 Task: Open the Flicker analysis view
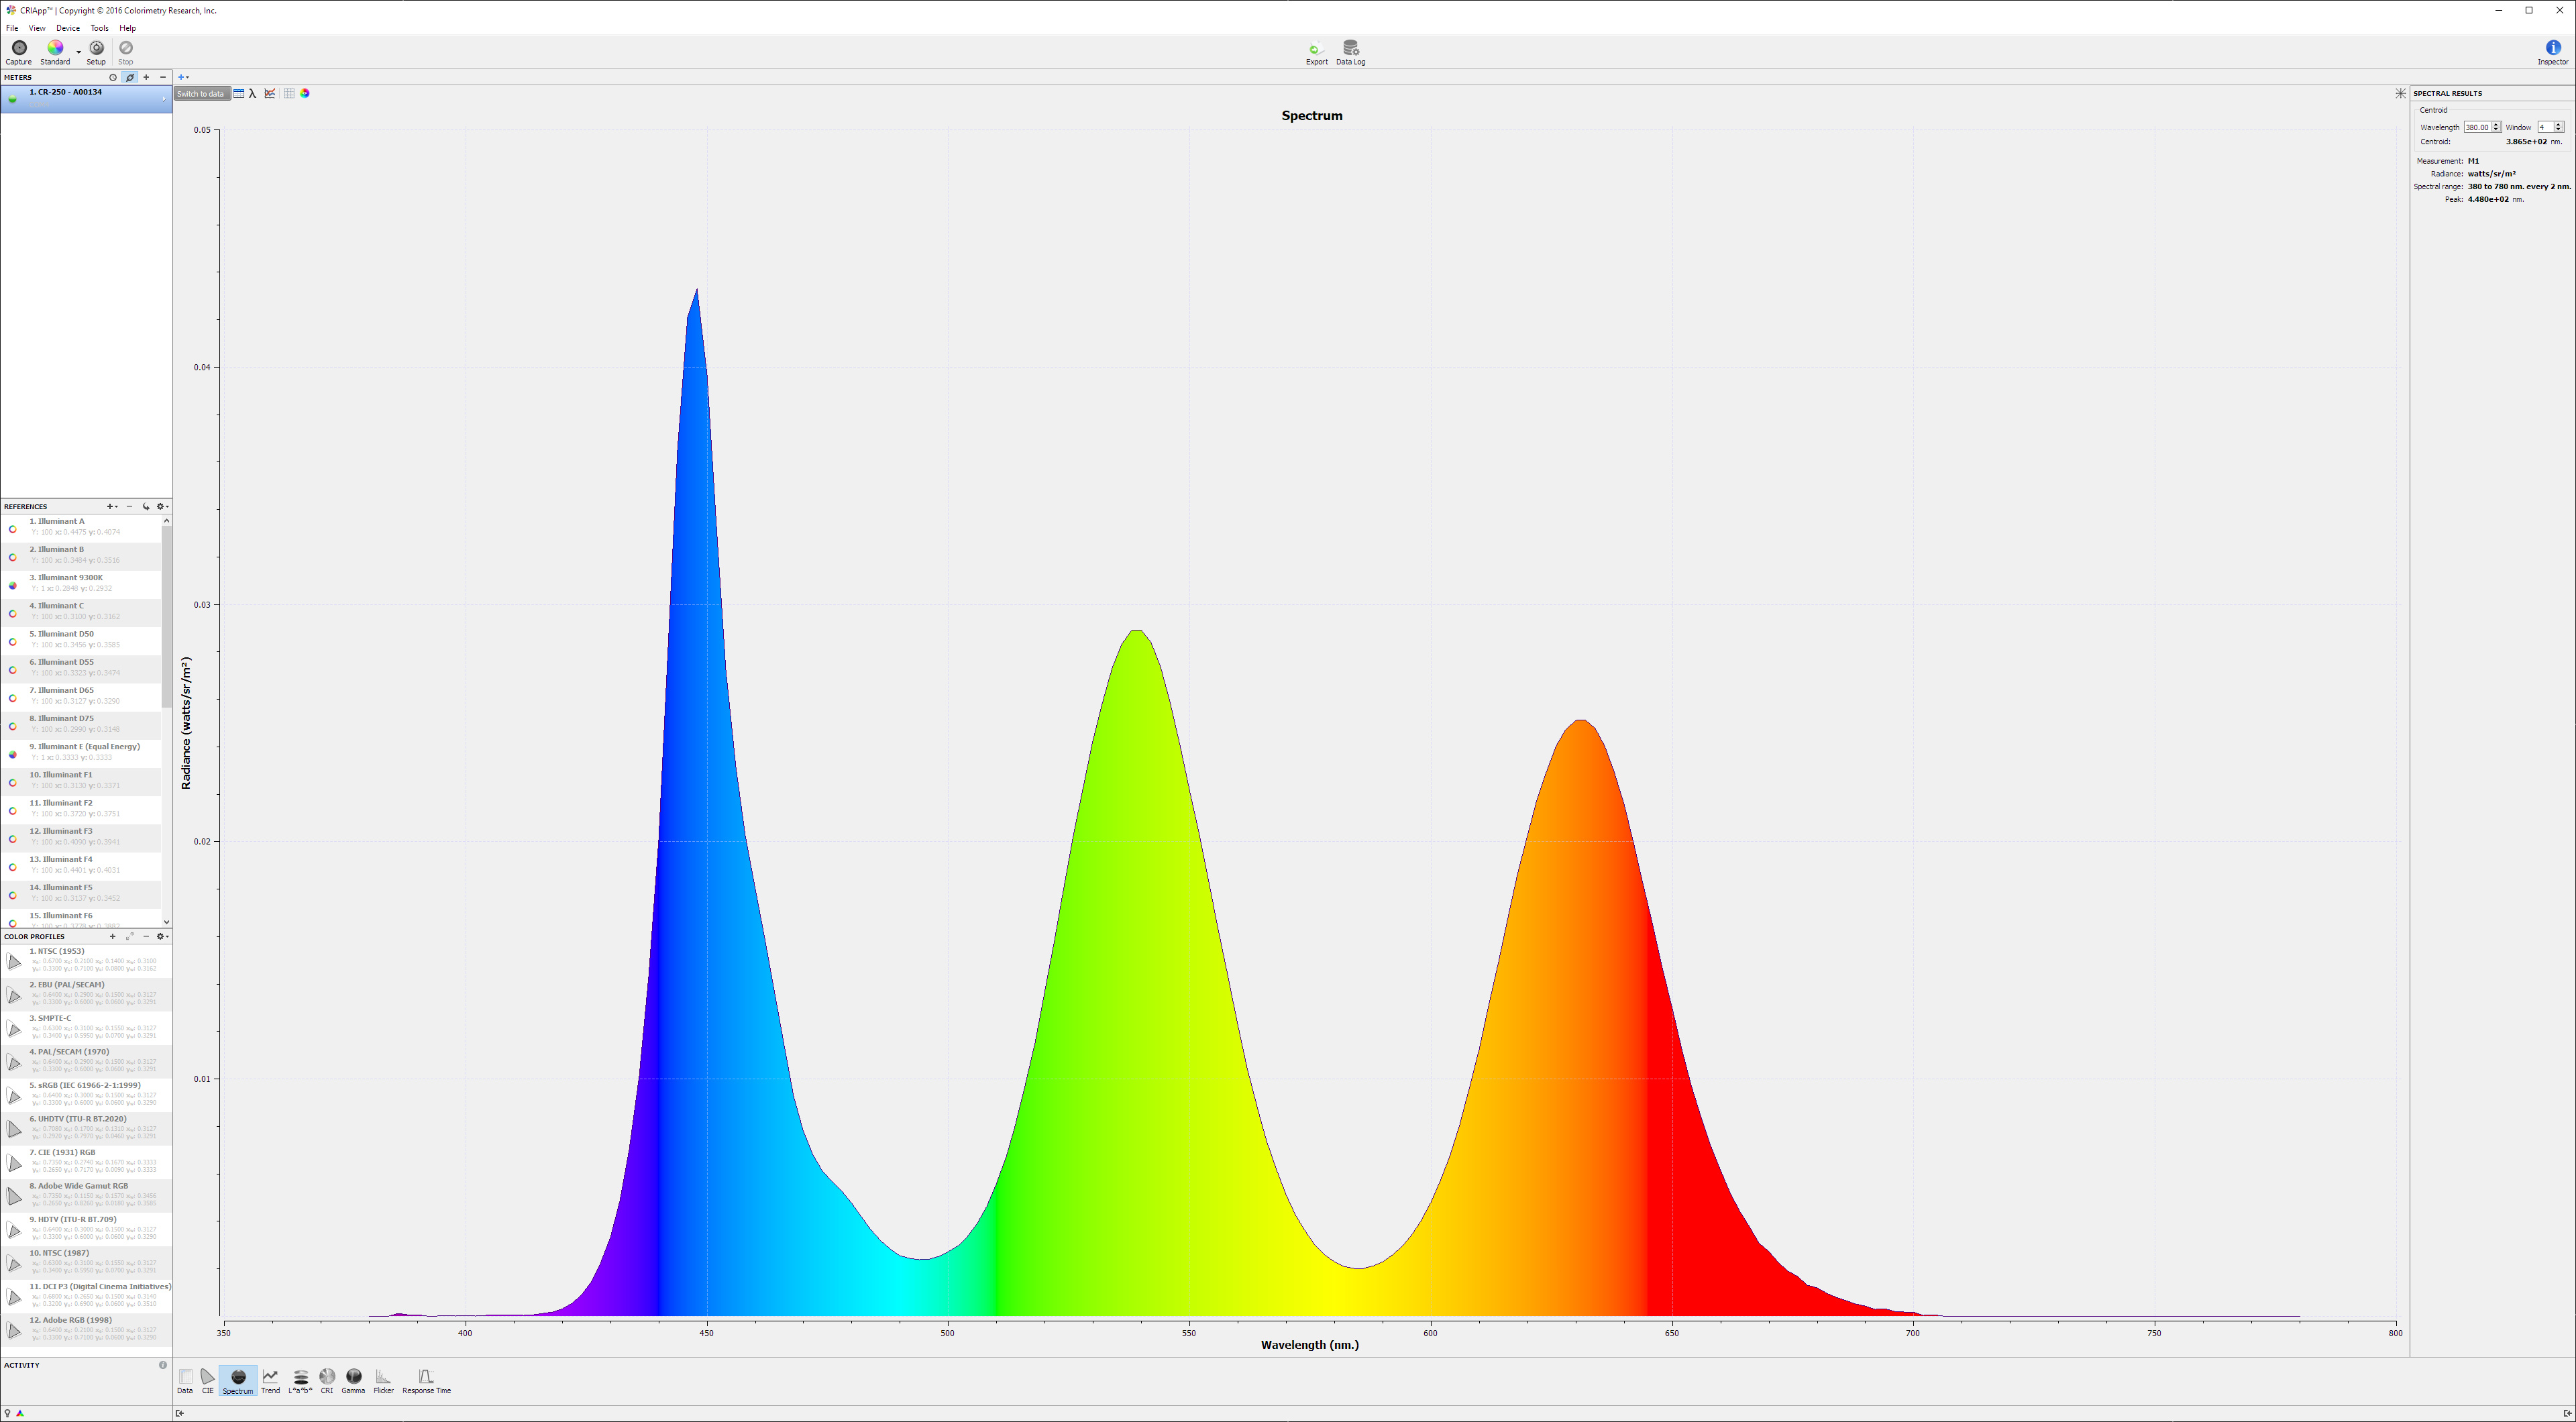click(383, 1378)
